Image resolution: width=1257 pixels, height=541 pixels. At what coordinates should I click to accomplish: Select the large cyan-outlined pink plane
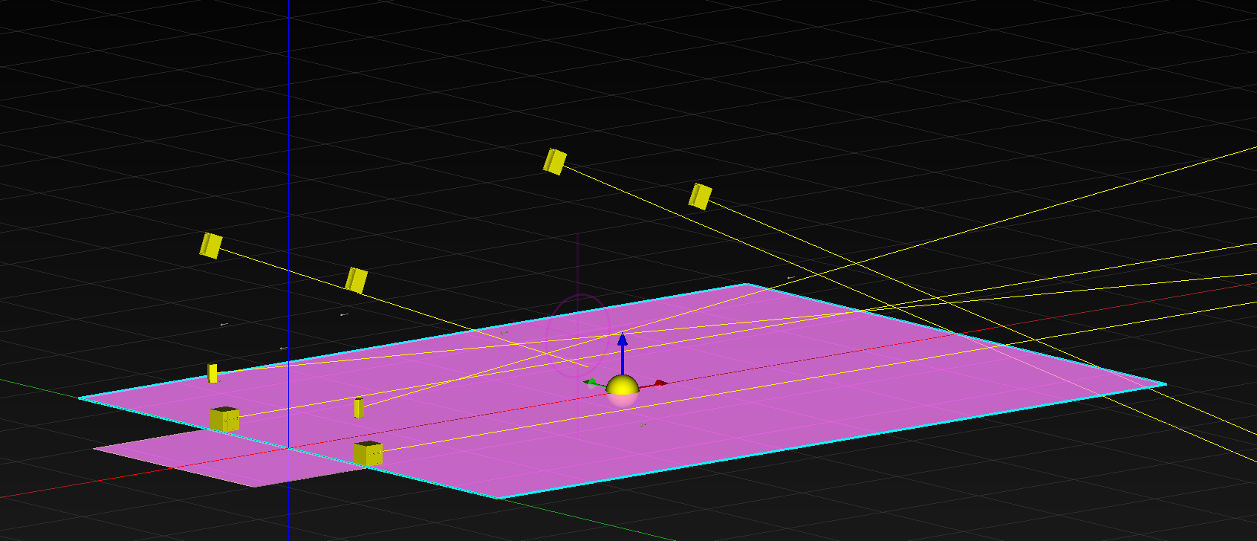pyautogui.click(x=622, y=392)
